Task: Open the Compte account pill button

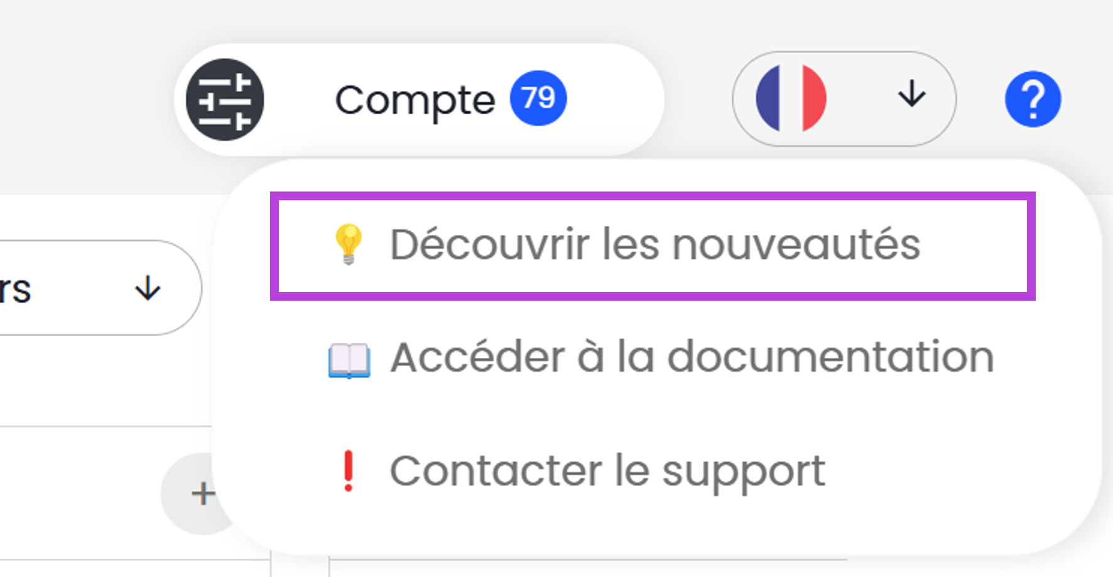Action: click(x=419, y=100)
